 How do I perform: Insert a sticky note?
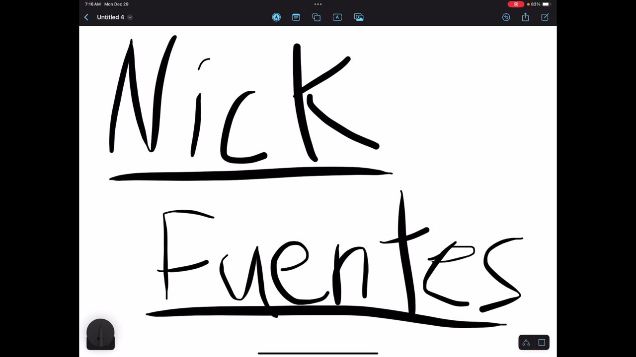[296, 17]
